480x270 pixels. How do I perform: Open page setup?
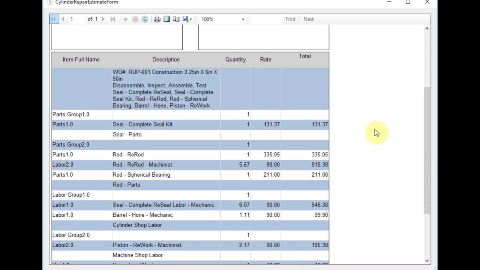coord(176,19)
